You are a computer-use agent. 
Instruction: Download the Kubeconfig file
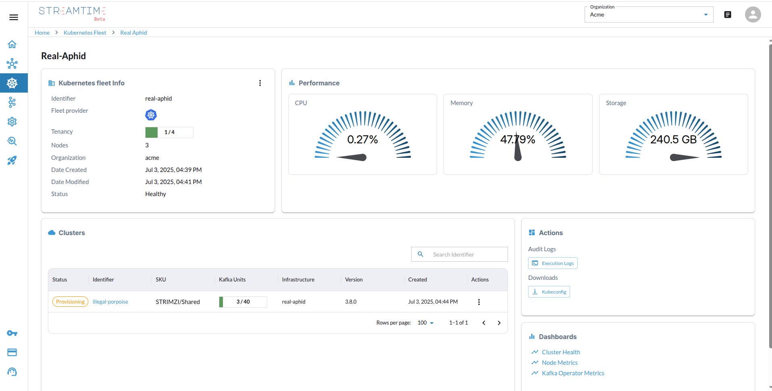click(549, 292)
